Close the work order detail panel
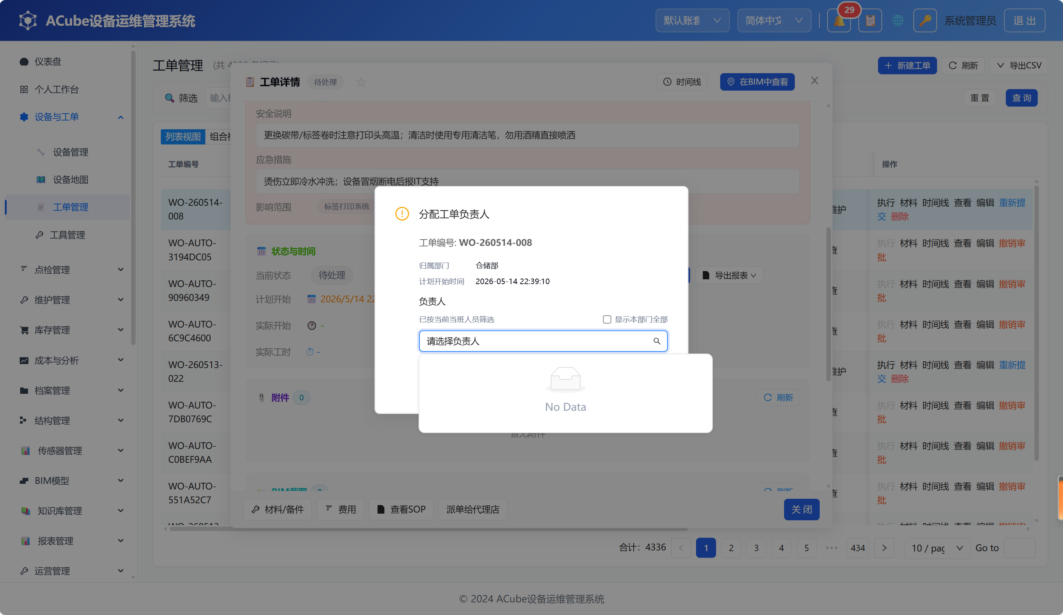Screen dimensions: 1063x615 815,81
